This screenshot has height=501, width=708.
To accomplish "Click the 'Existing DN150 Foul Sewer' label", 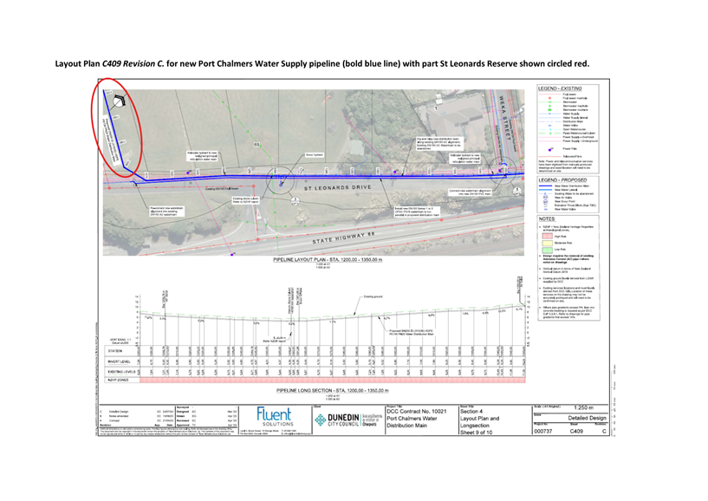I will click(222, 189).
